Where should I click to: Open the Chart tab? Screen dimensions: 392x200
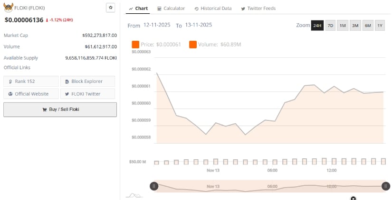138,9
